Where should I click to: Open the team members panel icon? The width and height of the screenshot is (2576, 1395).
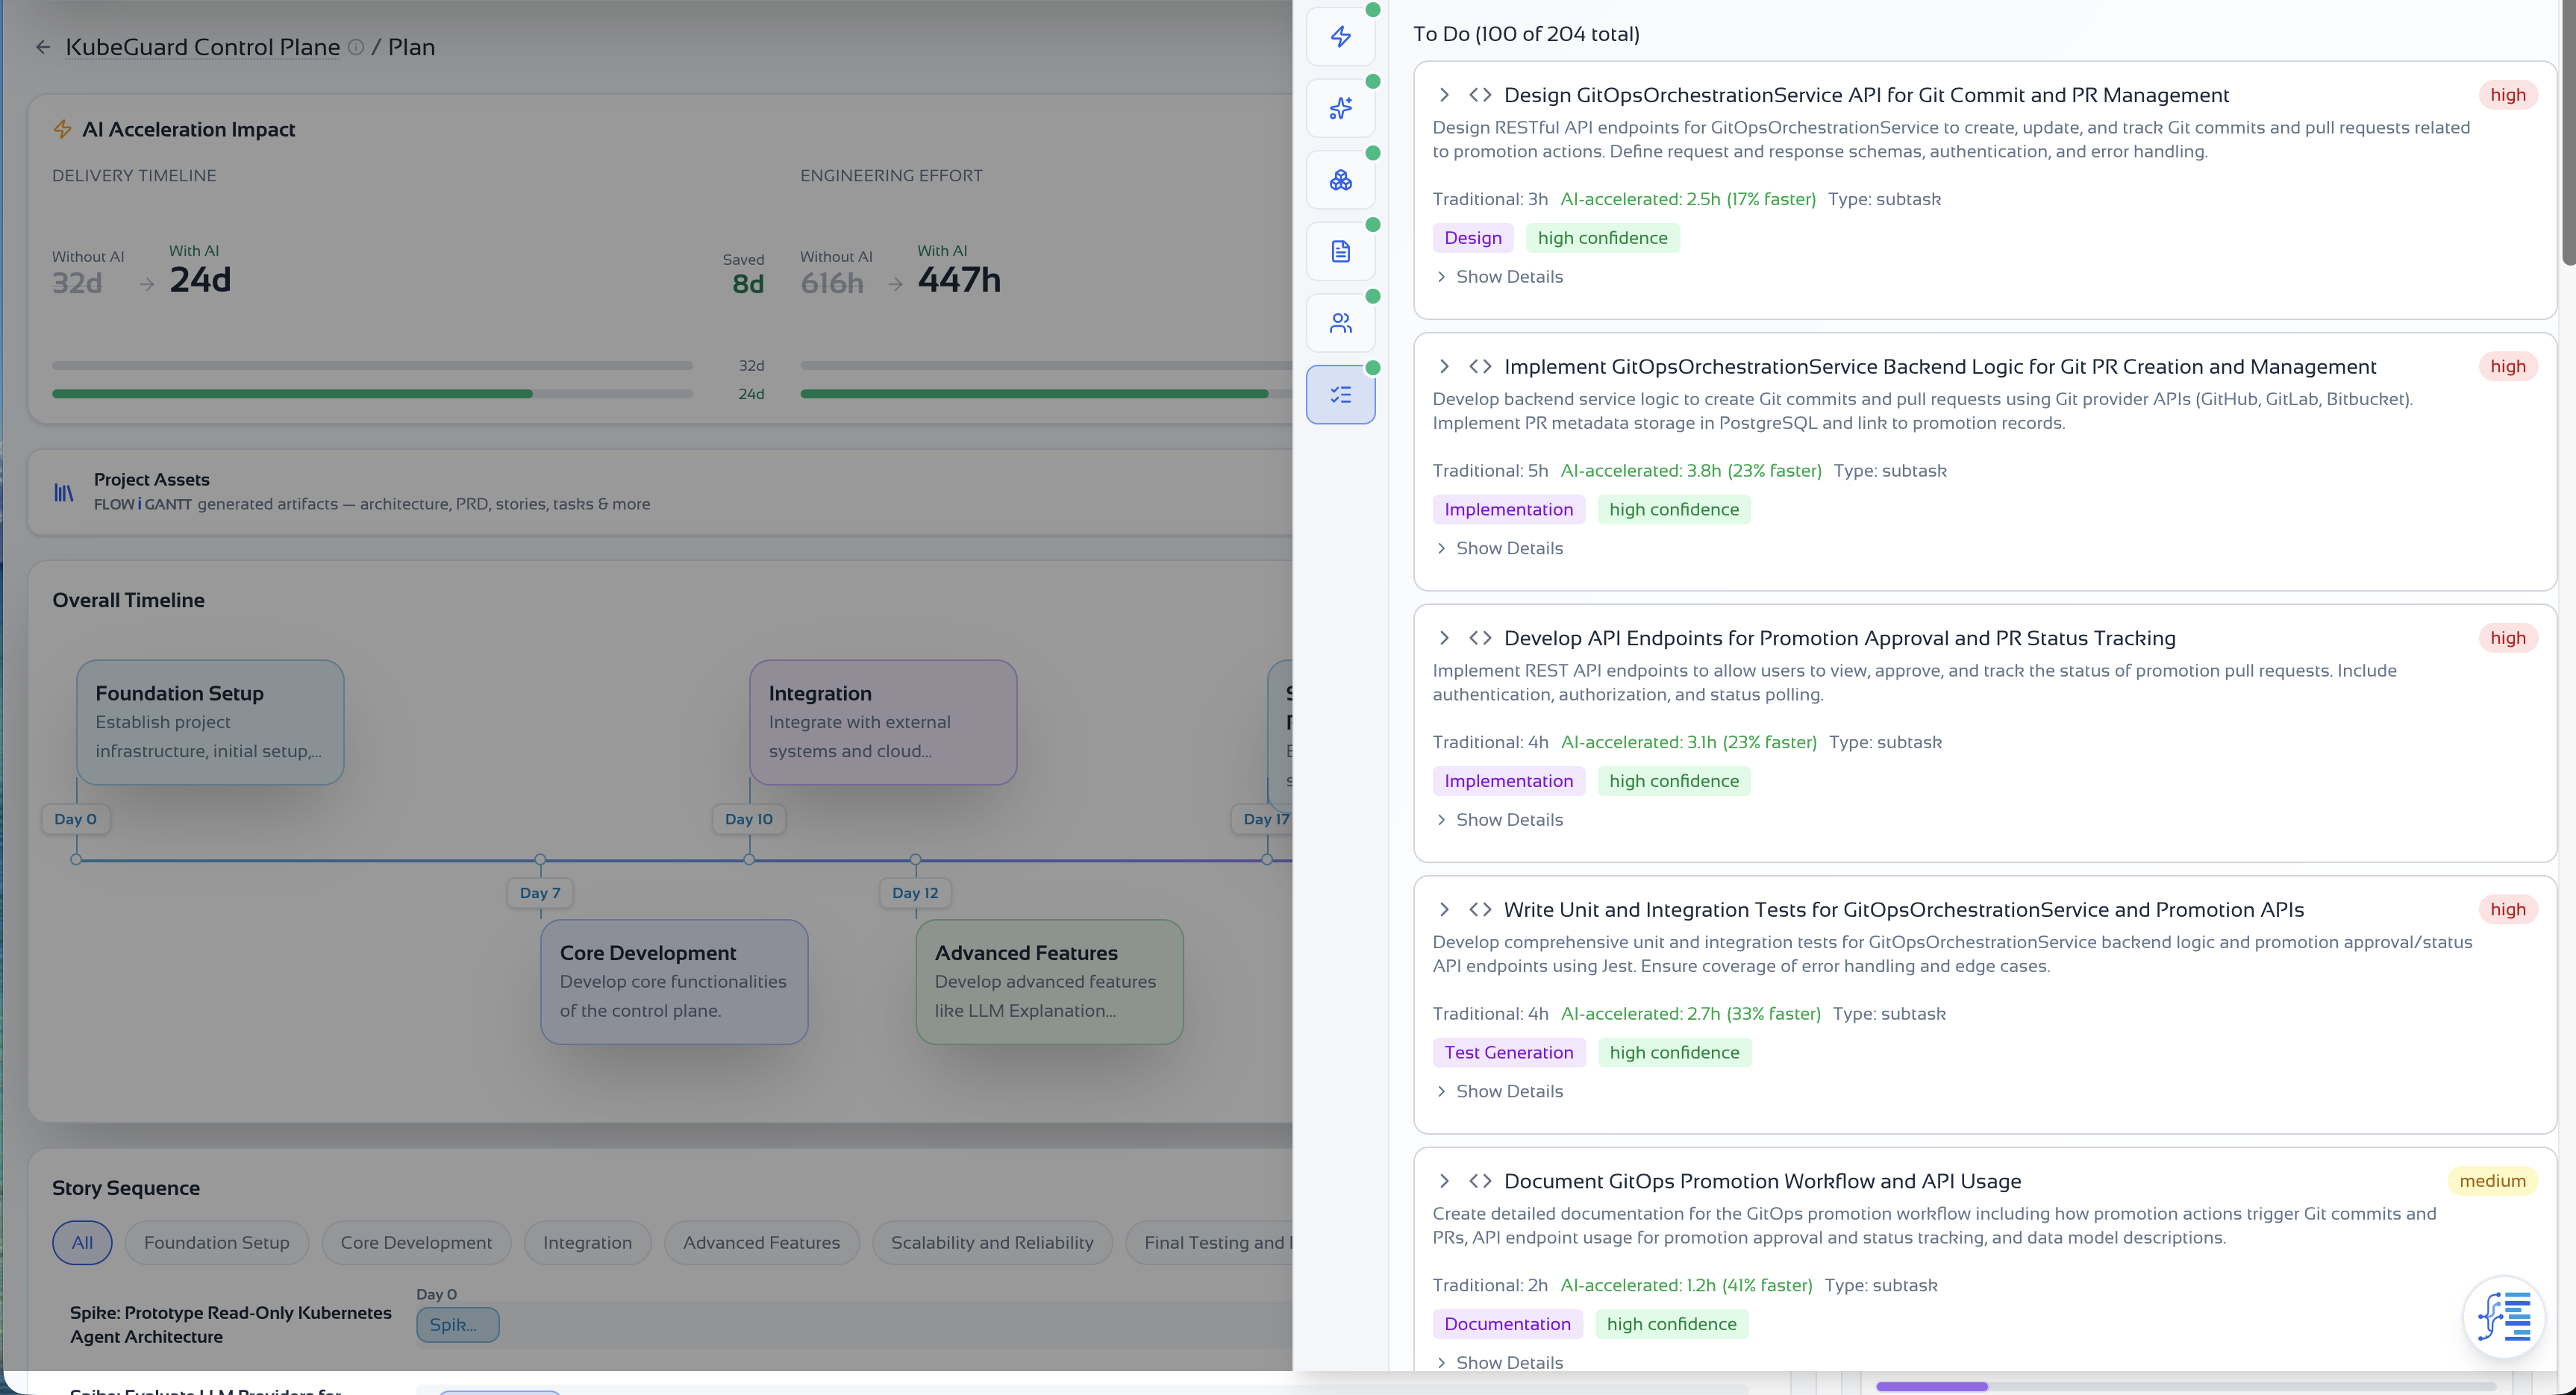point(1340,323)
